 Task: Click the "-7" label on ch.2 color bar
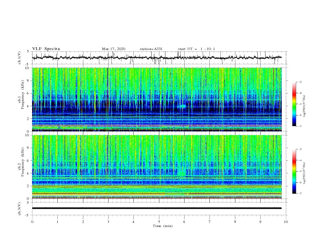pyautogui.click(x=300, y=194)
